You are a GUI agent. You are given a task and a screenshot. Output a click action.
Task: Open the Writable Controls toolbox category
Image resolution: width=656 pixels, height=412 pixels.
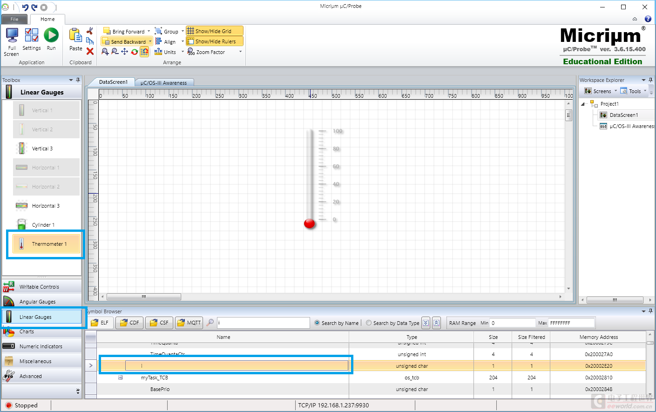click(42, 287)
